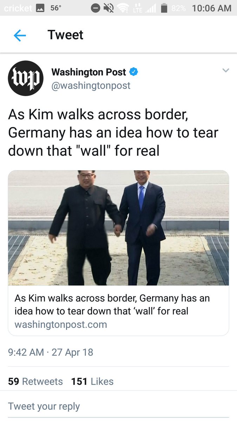The width and height of the screenshot is (237, 421).
Task: Tap the back arrow icon
Action: point(20,35)
